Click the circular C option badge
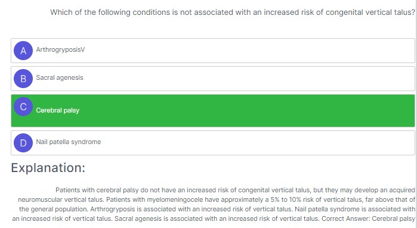The width and height of the screenshot is (417, 228). click(x=23, y=107)
